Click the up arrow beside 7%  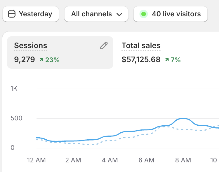point(167,60)
